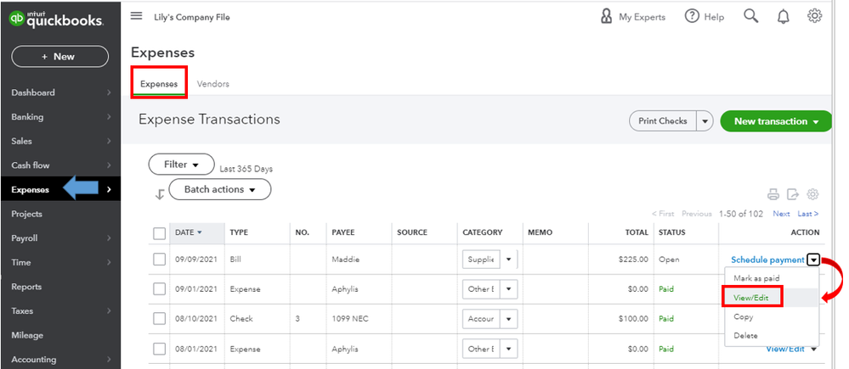The height and width of the screenshot is (369, 849).
Task: Click the Schedule payment link
Action: 767,260
